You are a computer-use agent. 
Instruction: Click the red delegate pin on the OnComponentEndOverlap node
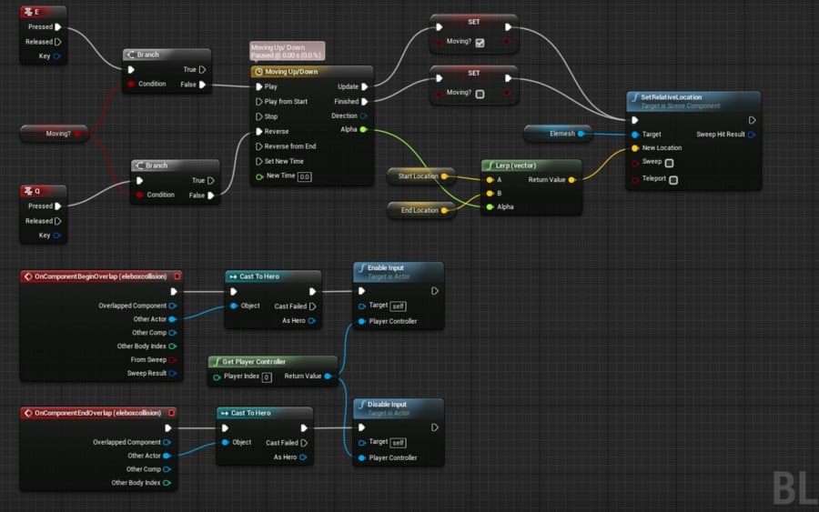click(x=171, y=413)
